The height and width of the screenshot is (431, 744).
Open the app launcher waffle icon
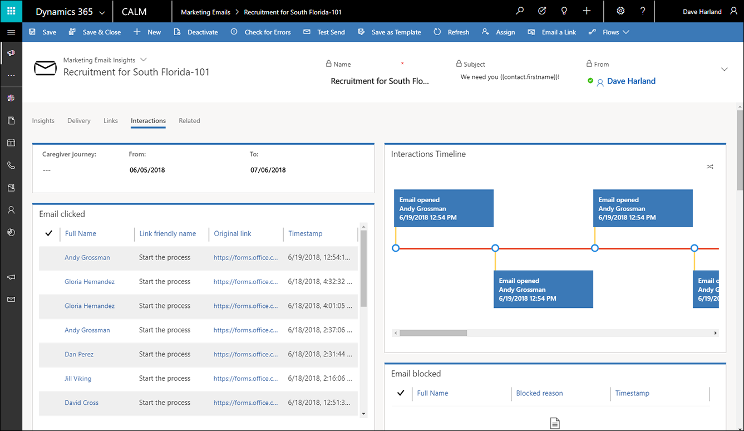point(11,11)
